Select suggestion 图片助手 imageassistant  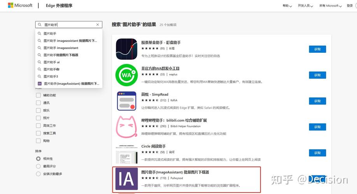click(68, 48)
